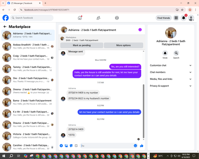View site information icon in address bar
The image size is (199, 159).
point(21,10)
